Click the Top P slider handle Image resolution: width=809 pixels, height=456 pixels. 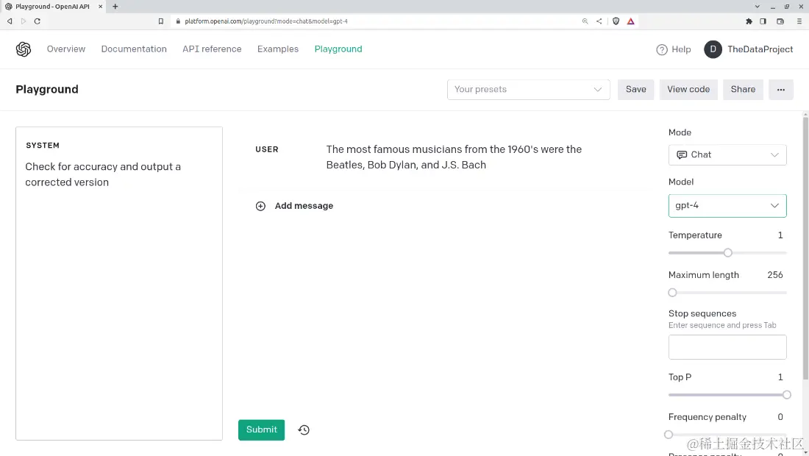(x=786, y=395)
